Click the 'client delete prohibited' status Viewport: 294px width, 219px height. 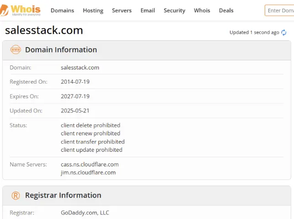coord(91,125)
